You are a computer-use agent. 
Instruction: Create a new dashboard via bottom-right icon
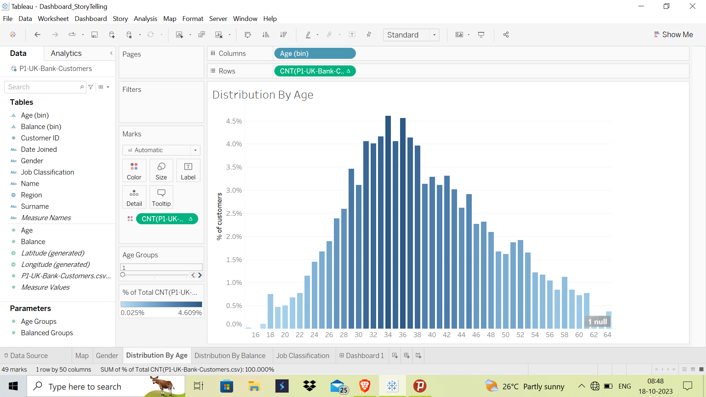(x=406, y=355)
